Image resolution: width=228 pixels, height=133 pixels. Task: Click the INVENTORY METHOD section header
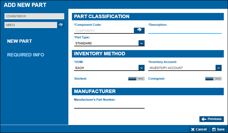[x=148, y=54]
